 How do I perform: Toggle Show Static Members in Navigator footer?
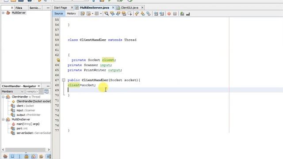(19, 156)
